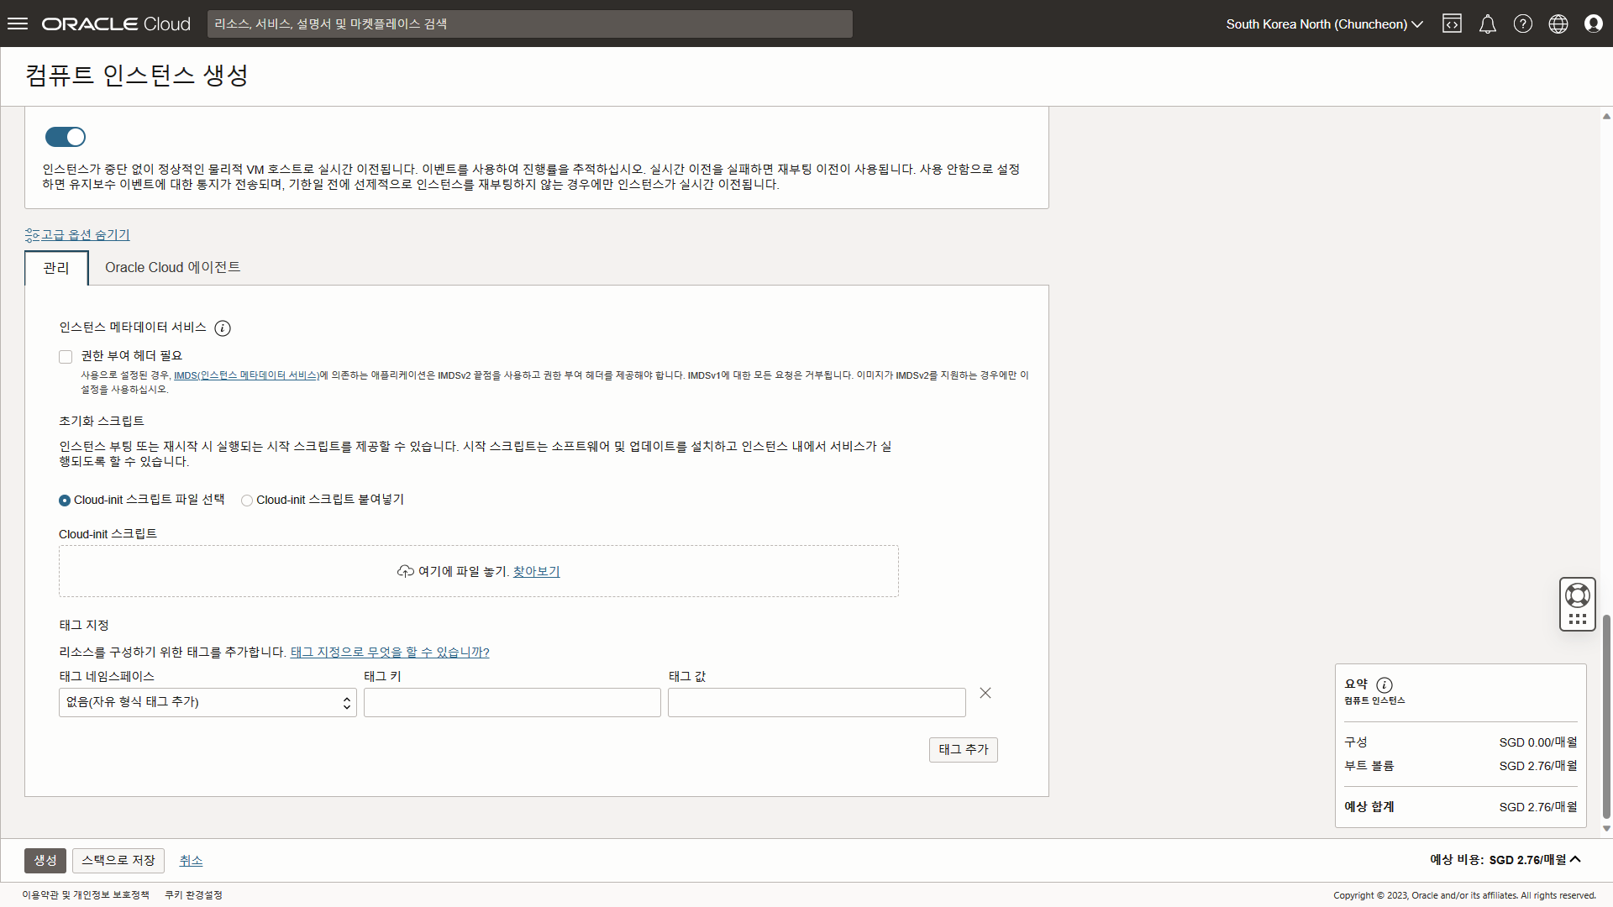Toggle off the live migration switch
The width and height of the screenshot is (1613, 907).
point(66,137)
